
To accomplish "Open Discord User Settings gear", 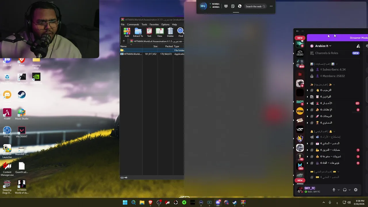I will point(356,190).
